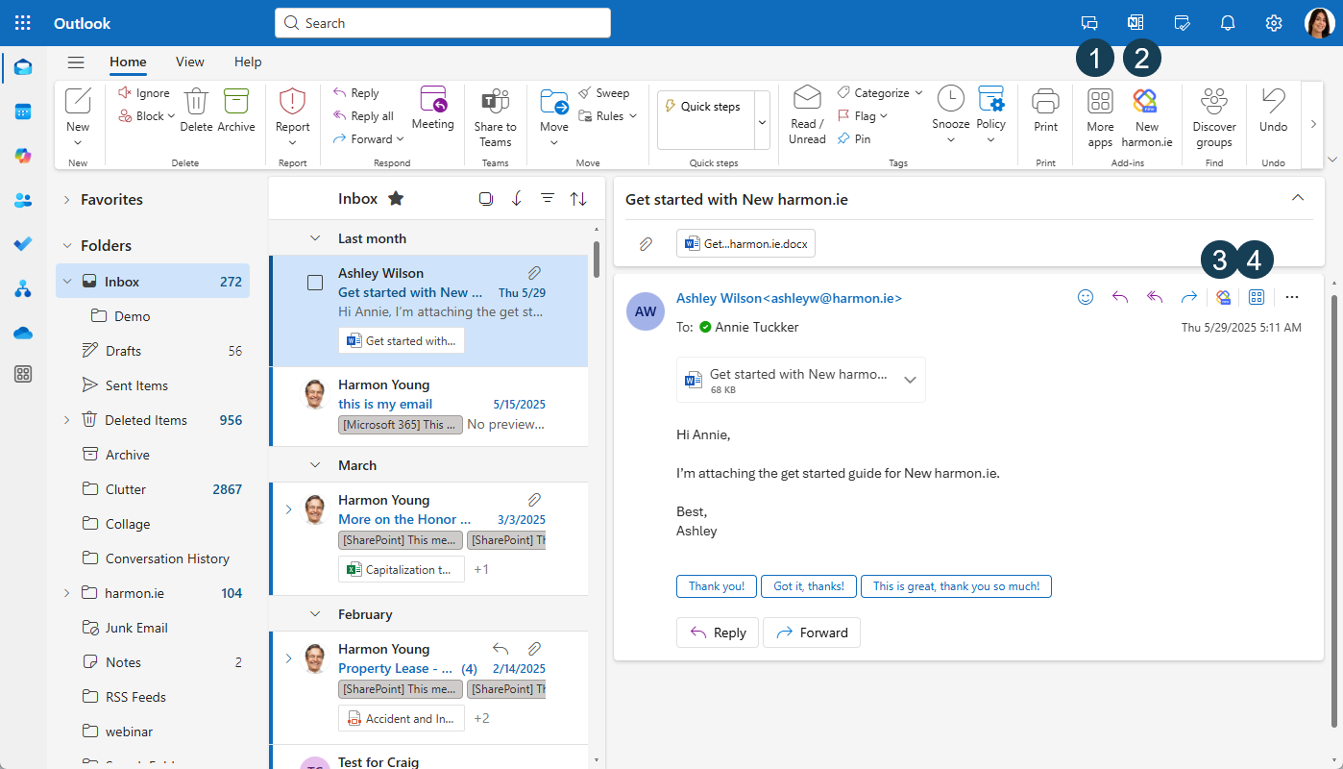Screen dimensions: 1343x769
Task: Open Settings gear in the header
Action: click(x=1274, y=23)
